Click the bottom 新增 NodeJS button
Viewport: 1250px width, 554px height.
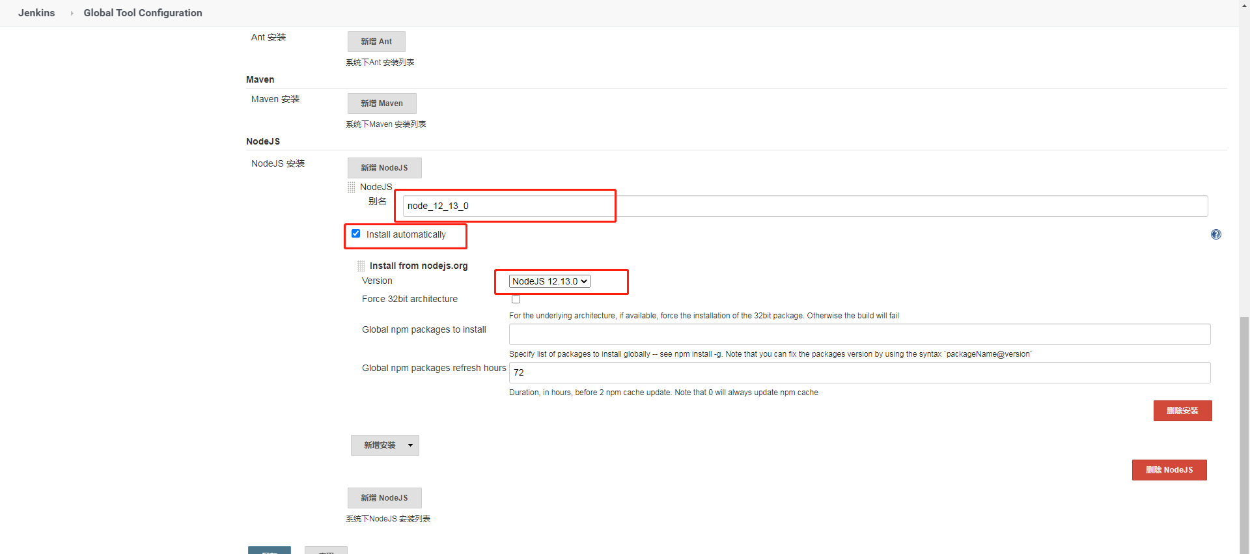click(384, 498)
